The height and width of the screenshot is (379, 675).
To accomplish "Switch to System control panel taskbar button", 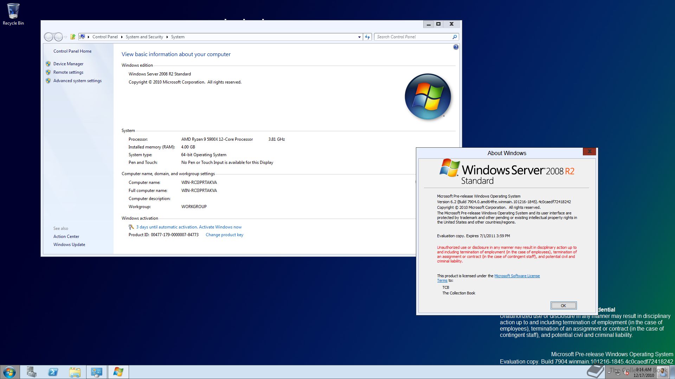I will coord(97,372).
